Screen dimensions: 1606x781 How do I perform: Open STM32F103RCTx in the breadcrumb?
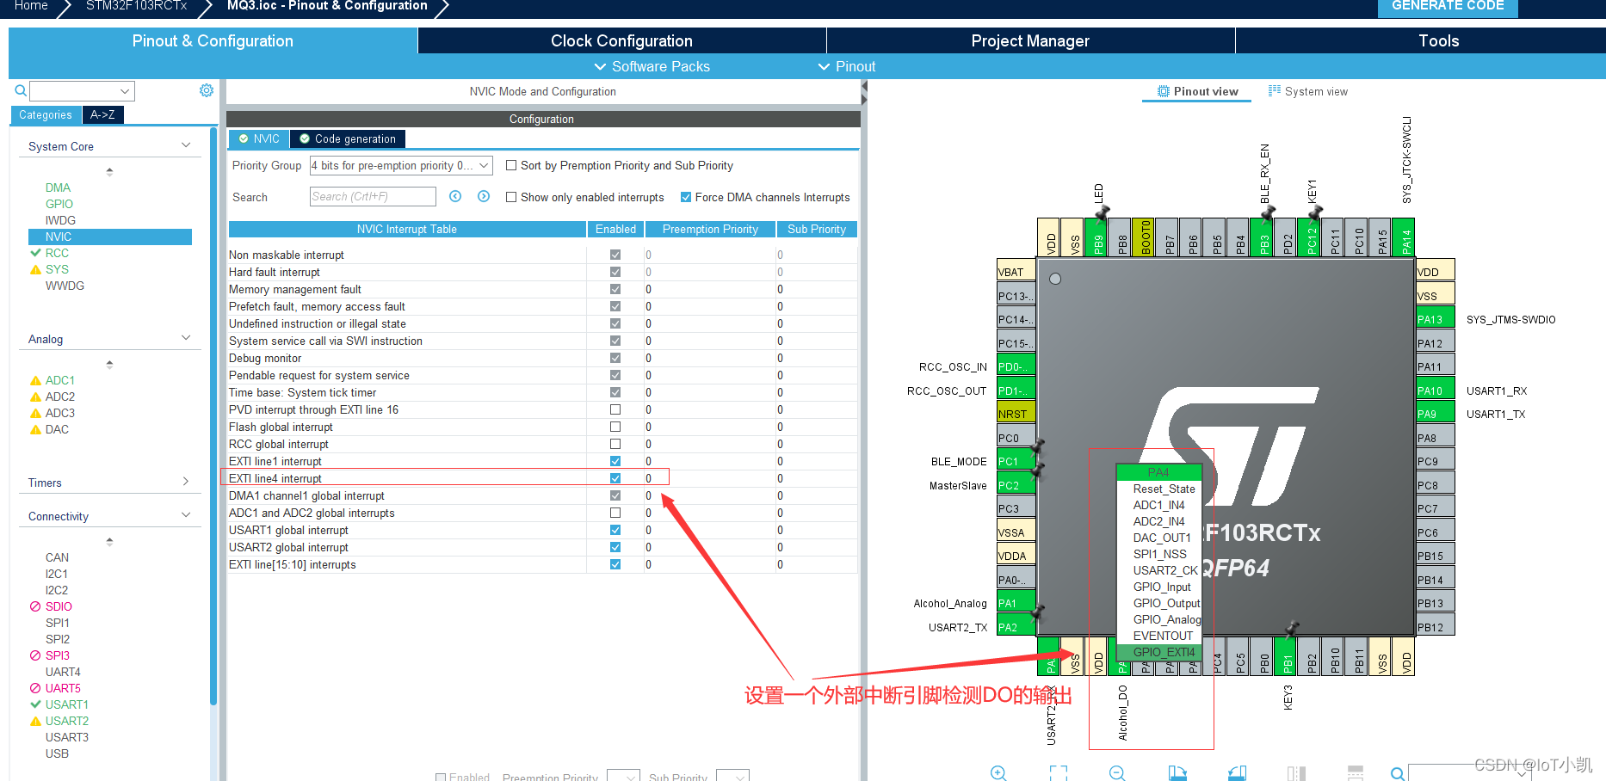(137, 6)
